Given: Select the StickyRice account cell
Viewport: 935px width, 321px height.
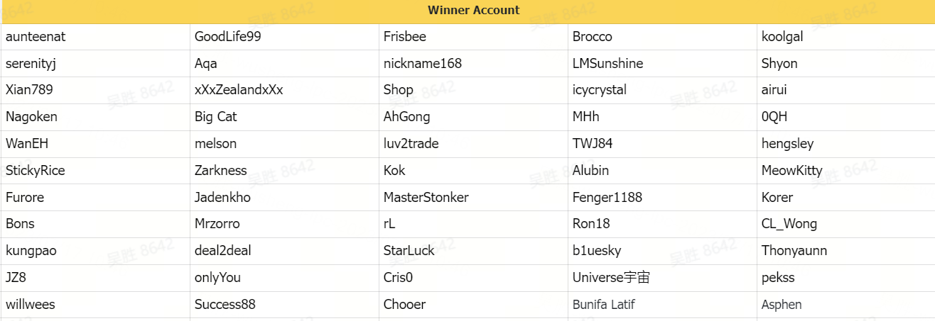Looking at the screenshot, I should 96,171.
